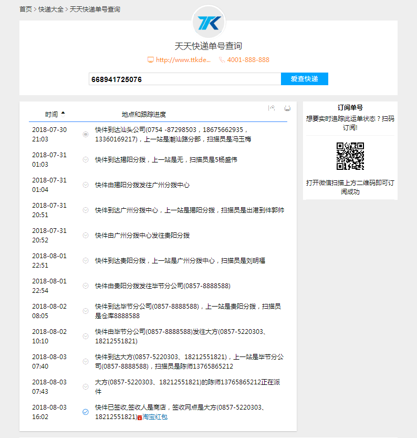
Task: Click the monitor icon beside website link
Action: (x=151, y=60)
